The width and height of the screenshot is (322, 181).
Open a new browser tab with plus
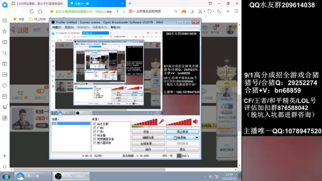tap(130, 4)
